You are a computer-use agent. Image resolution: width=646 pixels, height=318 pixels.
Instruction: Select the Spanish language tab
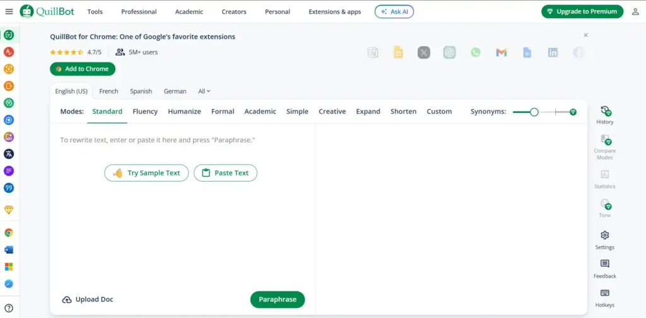141,91
